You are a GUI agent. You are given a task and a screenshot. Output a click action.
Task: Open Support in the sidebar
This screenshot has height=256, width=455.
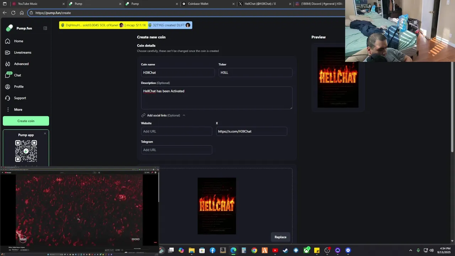tap(26, 98)
